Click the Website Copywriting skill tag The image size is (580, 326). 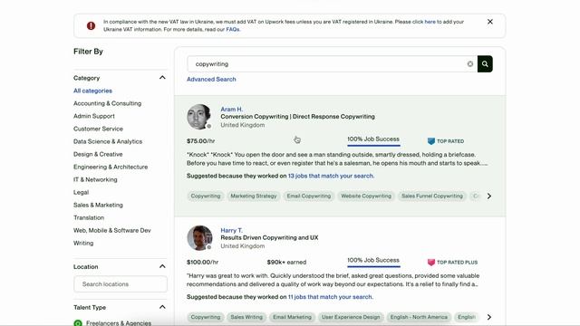[x=366, y=196]
